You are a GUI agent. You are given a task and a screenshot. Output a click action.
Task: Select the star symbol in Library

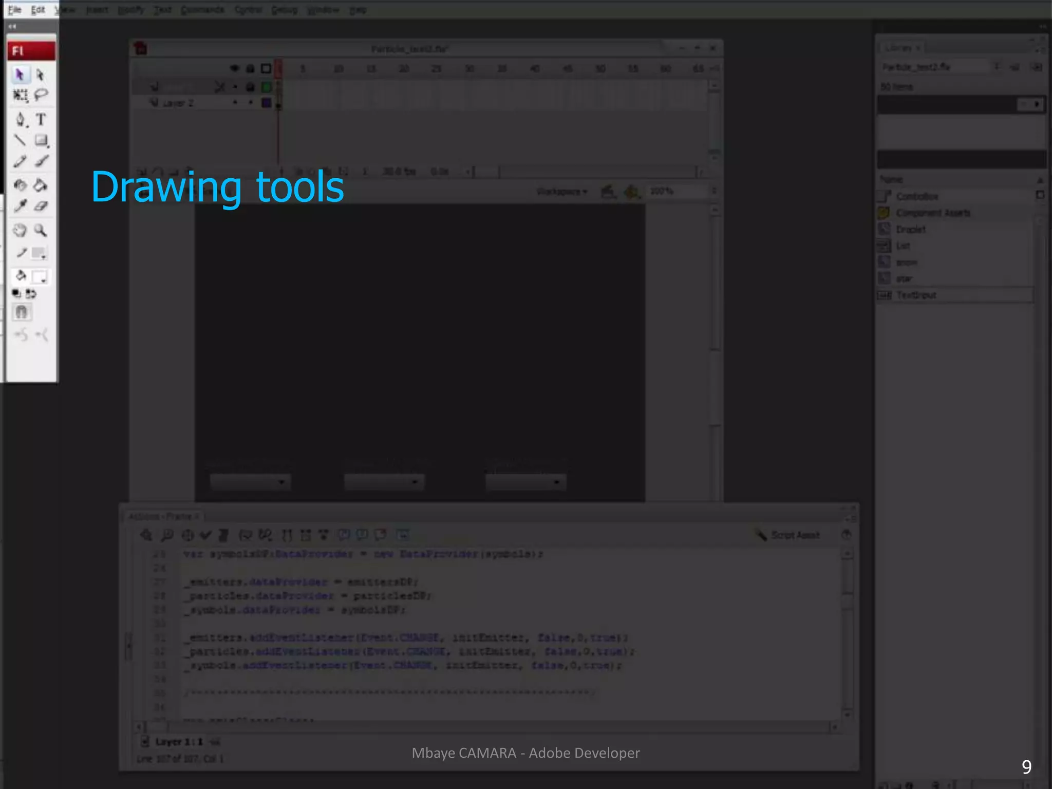(x=904, y=278)
